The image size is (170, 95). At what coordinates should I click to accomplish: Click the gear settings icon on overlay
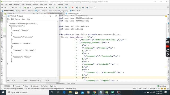click(x=168, y=54)
